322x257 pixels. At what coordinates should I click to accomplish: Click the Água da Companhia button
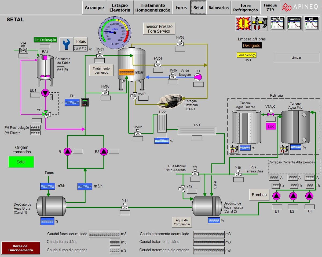tap(182, 222)
